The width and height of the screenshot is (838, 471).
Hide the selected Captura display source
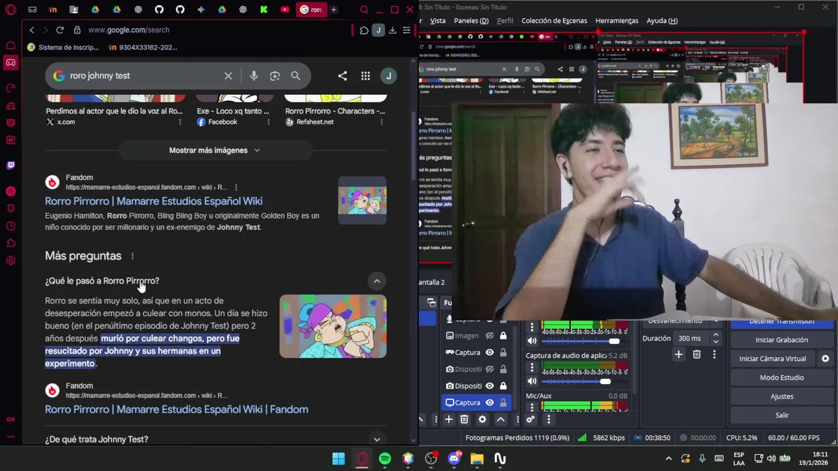tap(489, 403)
